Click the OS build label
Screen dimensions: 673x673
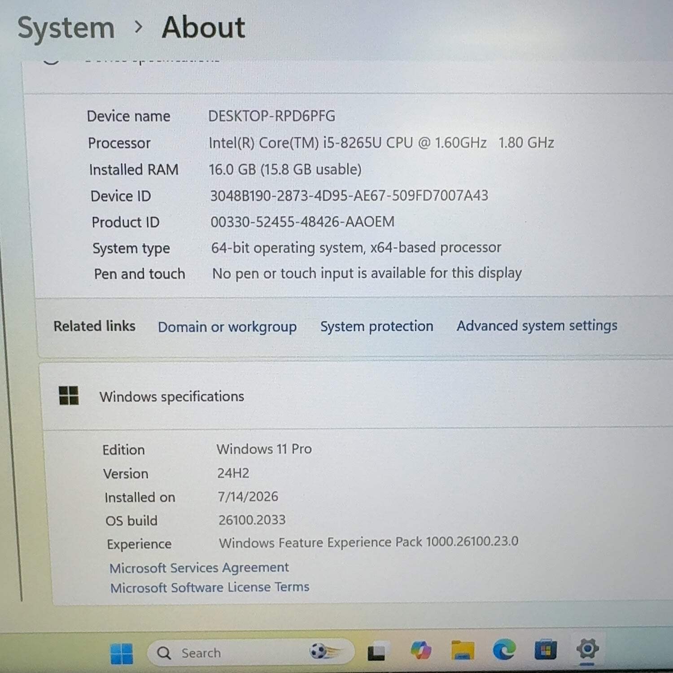point(131,521)
